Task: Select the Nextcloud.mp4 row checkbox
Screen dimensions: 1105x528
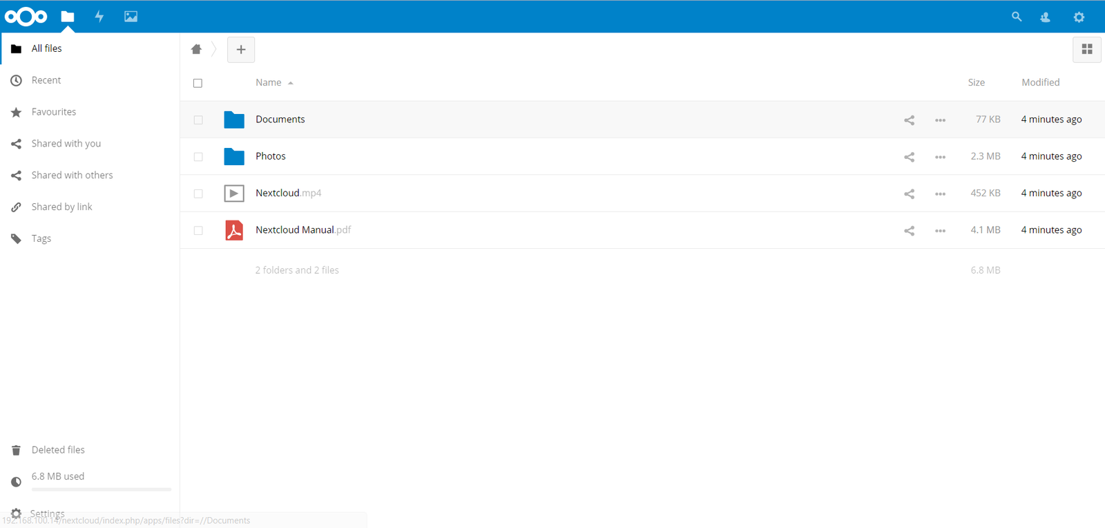Action: 198,194
